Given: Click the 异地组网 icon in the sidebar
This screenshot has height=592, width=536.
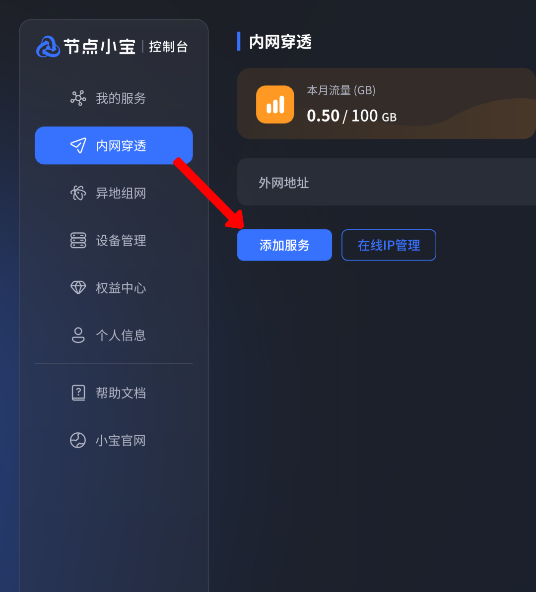Looking at the screenshot, I should (78, 193).
